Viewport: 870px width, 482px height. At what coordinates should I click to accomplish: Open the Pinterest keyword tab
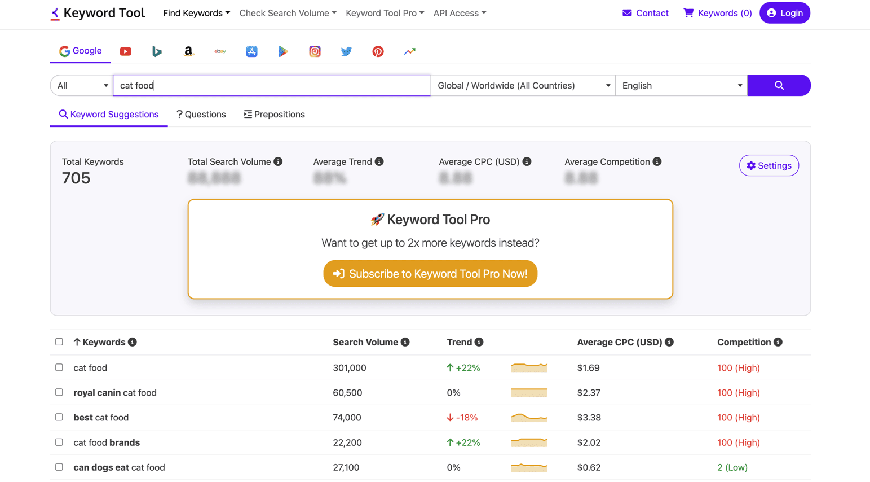378,51
